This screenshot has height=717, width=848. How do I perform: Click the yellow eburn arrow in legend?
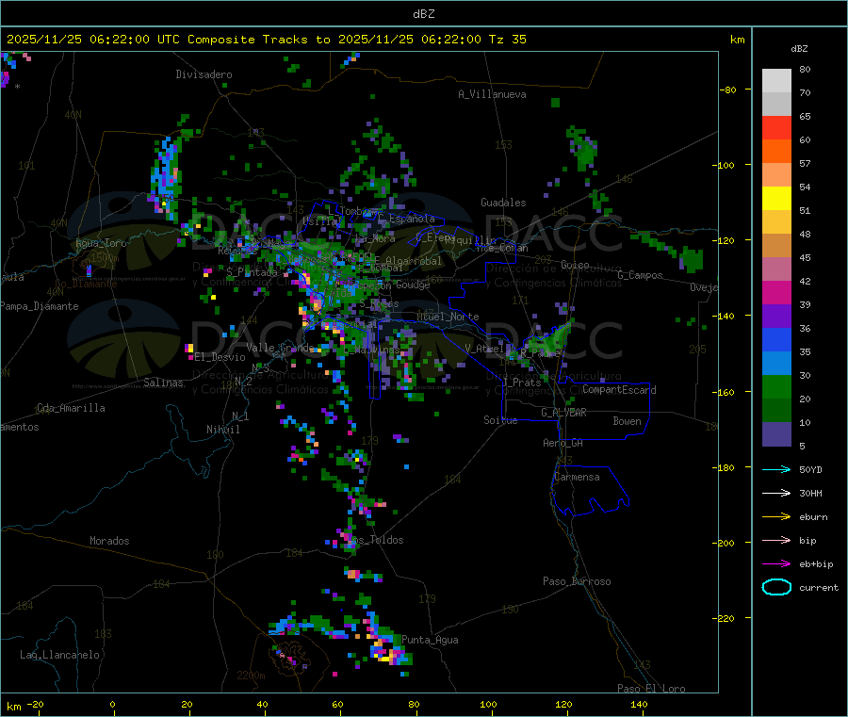point(776,516)
